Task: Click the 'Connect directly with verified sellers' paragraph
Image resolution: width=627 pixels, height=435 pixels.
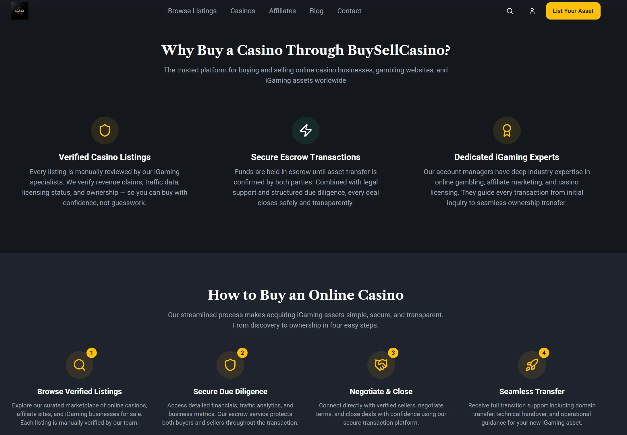Action: (381, 414)
